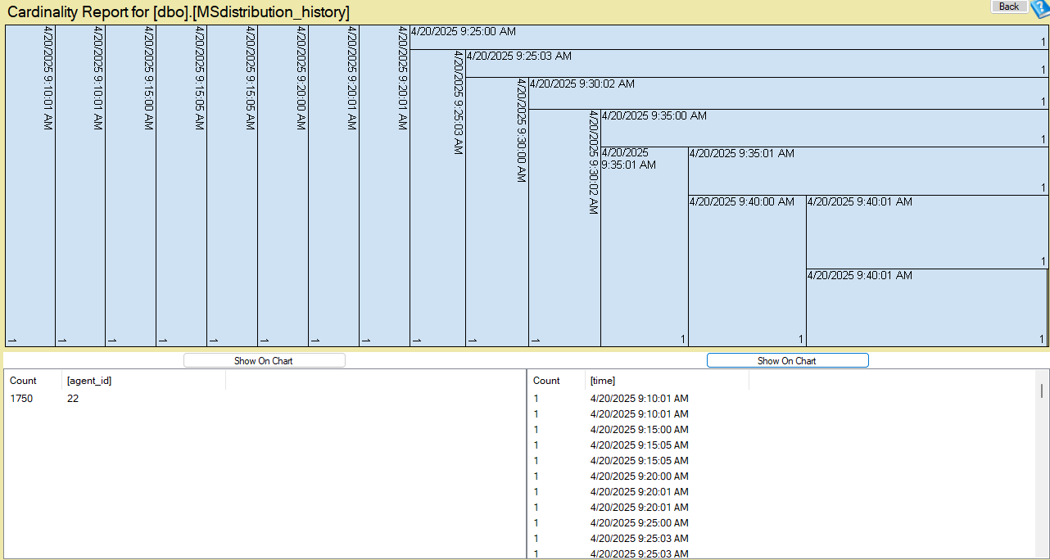Click Show On Chart above the [agent_id] table

[264, 359]
